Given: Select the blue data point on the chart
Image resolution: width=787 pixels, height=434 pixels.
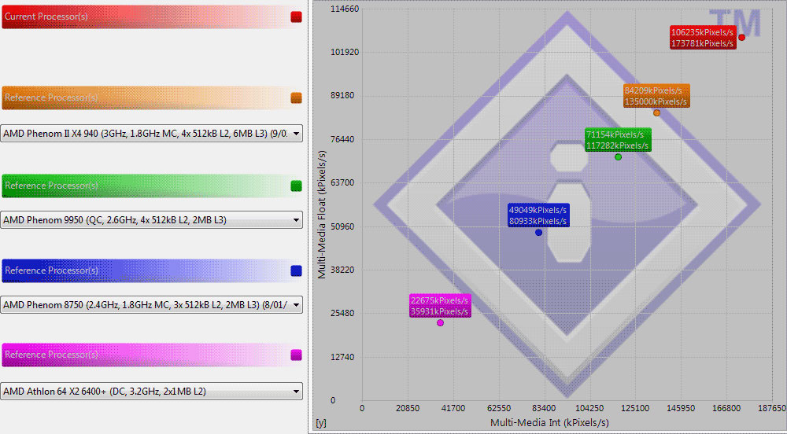Looking at the screenshot, I should pyautogui.click(x=538, y=233).
